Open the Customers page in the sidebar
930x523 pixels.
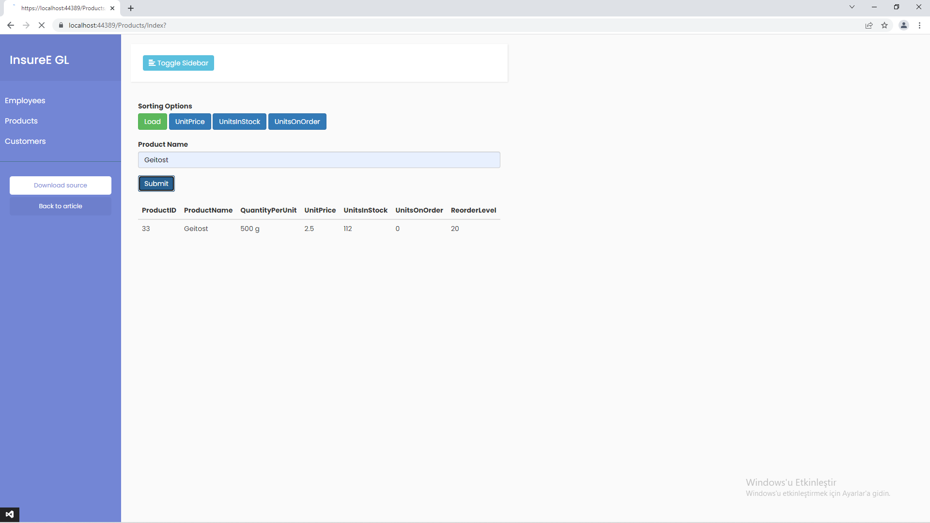click(x=25, y=141)
